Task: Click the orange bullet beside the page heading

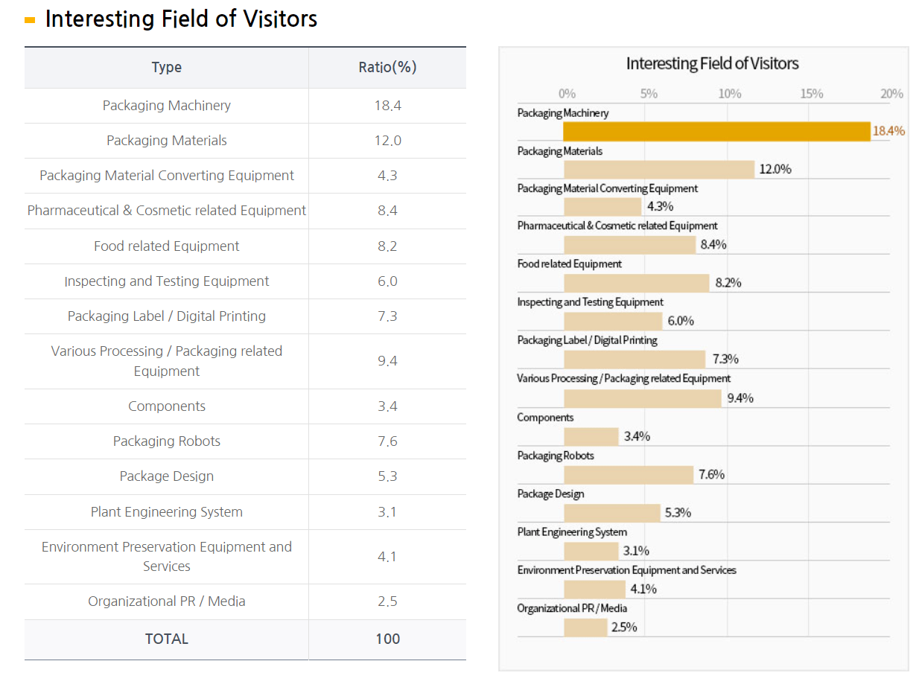Action: pos(30,20)
